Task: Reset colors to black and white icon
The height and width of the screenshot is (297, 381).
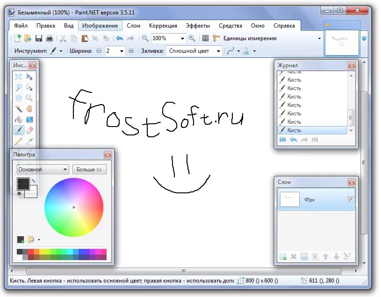Action: coord(20,194)
